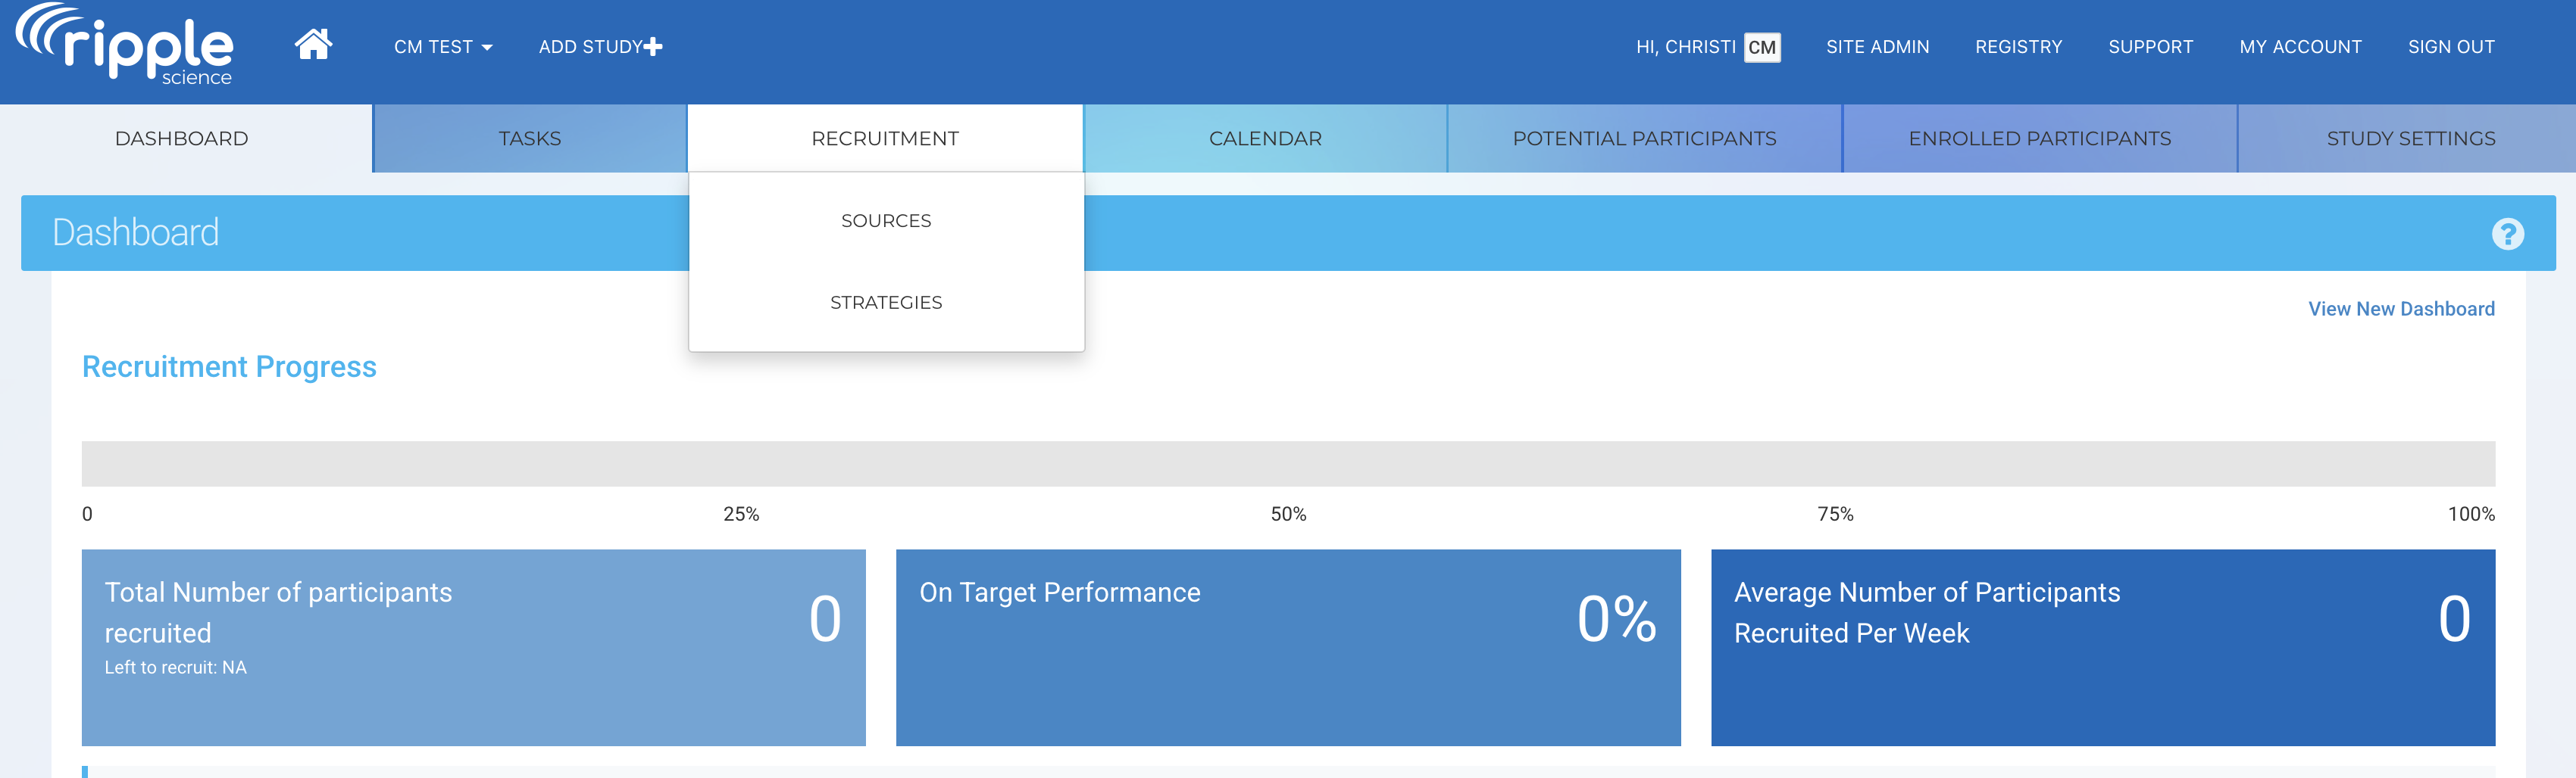Open the Registry link

2018,47
